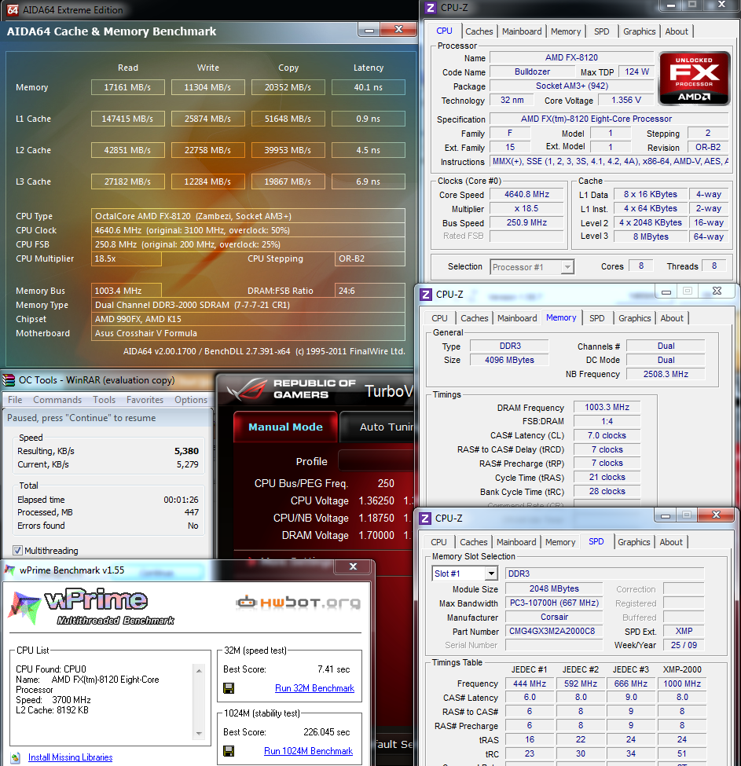
Task: Click the WinRAR books icon in title bar
Action: pos(9,380)
